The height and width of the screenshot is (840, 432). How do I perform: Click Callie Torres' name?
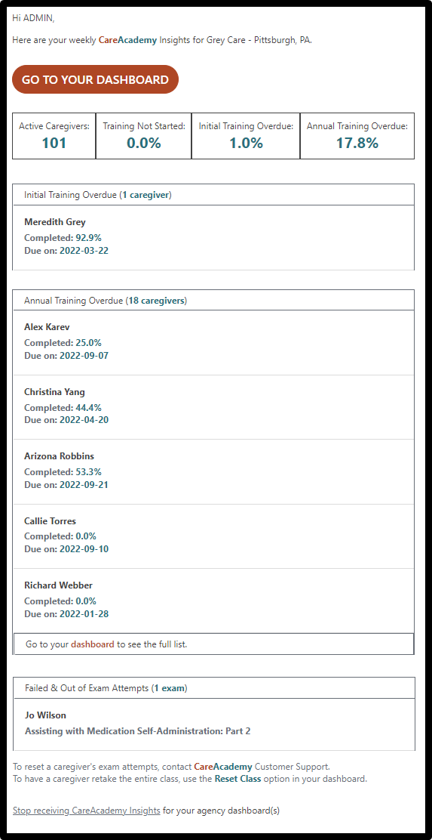coord(51,520)
